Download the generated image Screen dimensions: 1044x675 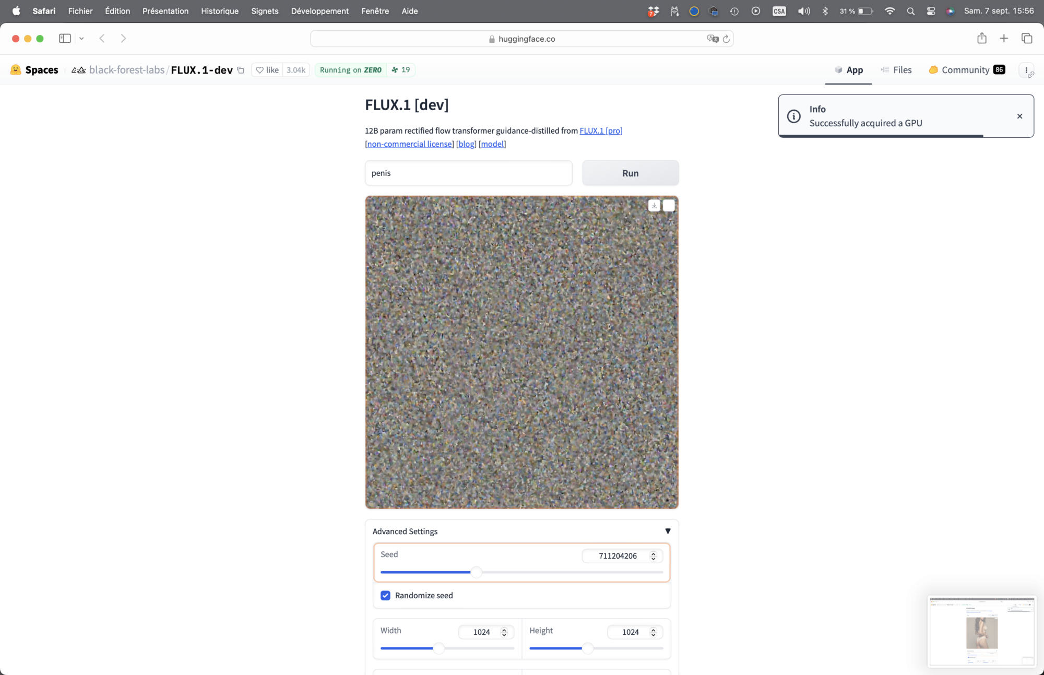[x=654, y=206]
